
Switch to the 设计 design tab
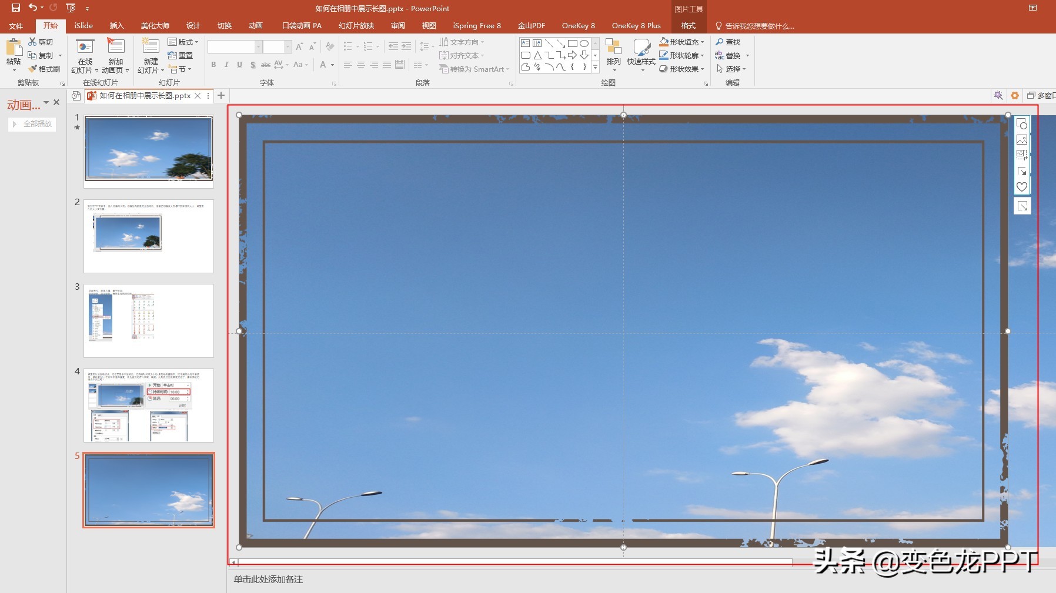click(193, 26)
